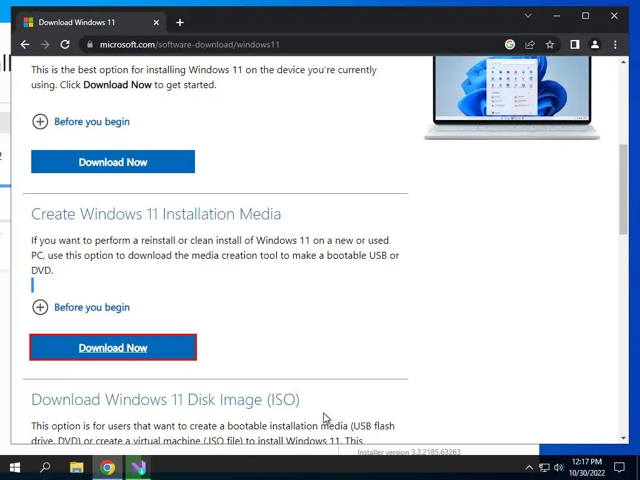Click Download Now under Create Installation Media
Viewport: 640px width, 480px height.
click(x=113, y=347)
